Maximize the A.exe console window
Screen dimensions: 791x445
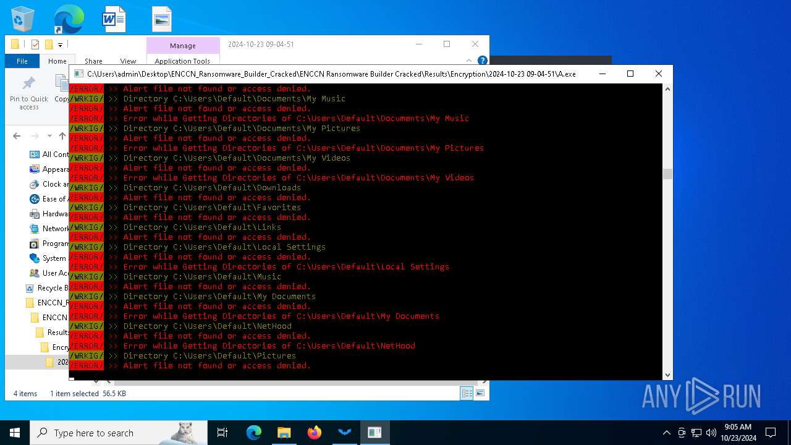pos(630,74)
